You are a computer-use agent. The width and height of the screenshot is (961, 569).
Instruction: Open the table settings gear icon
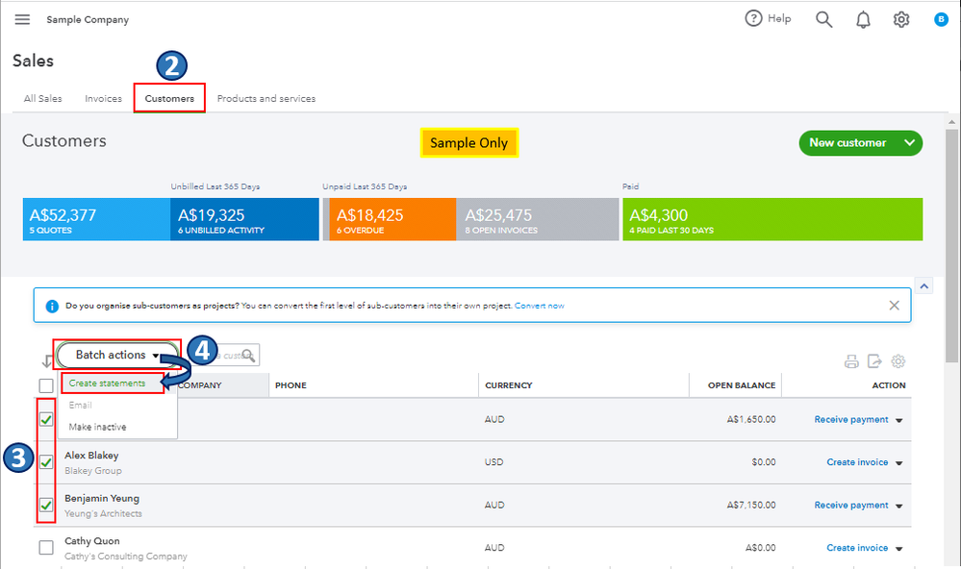898,361
